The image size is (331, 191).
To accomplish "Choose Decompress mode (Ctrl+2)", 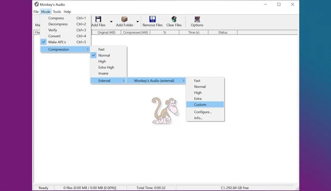I will pos(65,24).
